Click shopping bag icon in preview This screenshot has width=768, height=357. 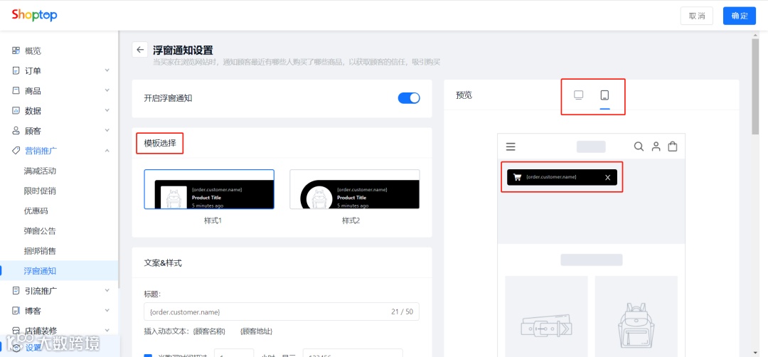click(673, 146)
